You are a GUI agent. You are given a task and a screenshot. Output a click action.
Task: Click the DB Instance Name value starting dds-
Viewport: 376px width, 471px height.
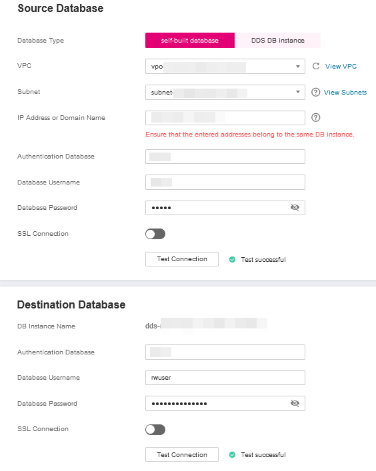click(x=206, y=326)
